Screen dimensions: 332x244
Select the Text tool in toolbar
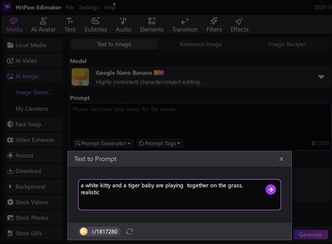point(70,25)
